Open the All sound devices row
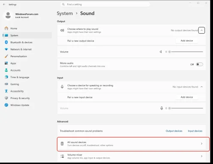Screen dimensions: 213x164 [x=132, y=143]
